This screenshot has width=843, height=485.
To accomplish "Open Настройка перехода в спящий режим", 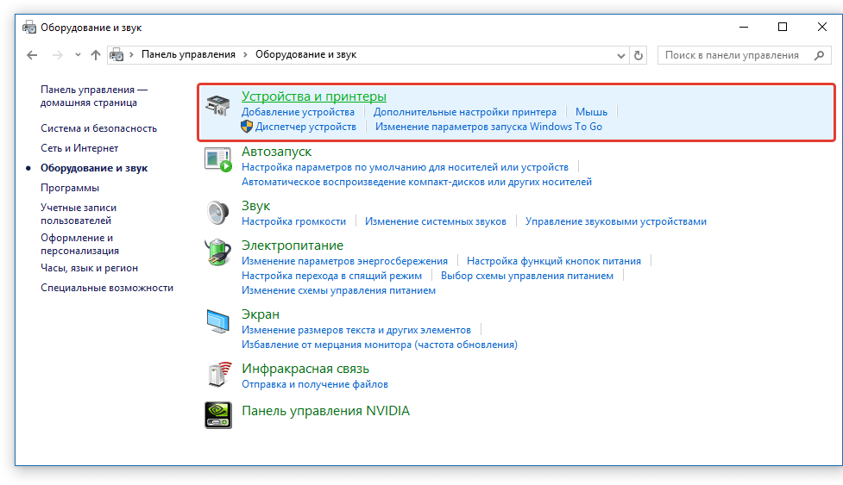I will (x=331, y=276).
